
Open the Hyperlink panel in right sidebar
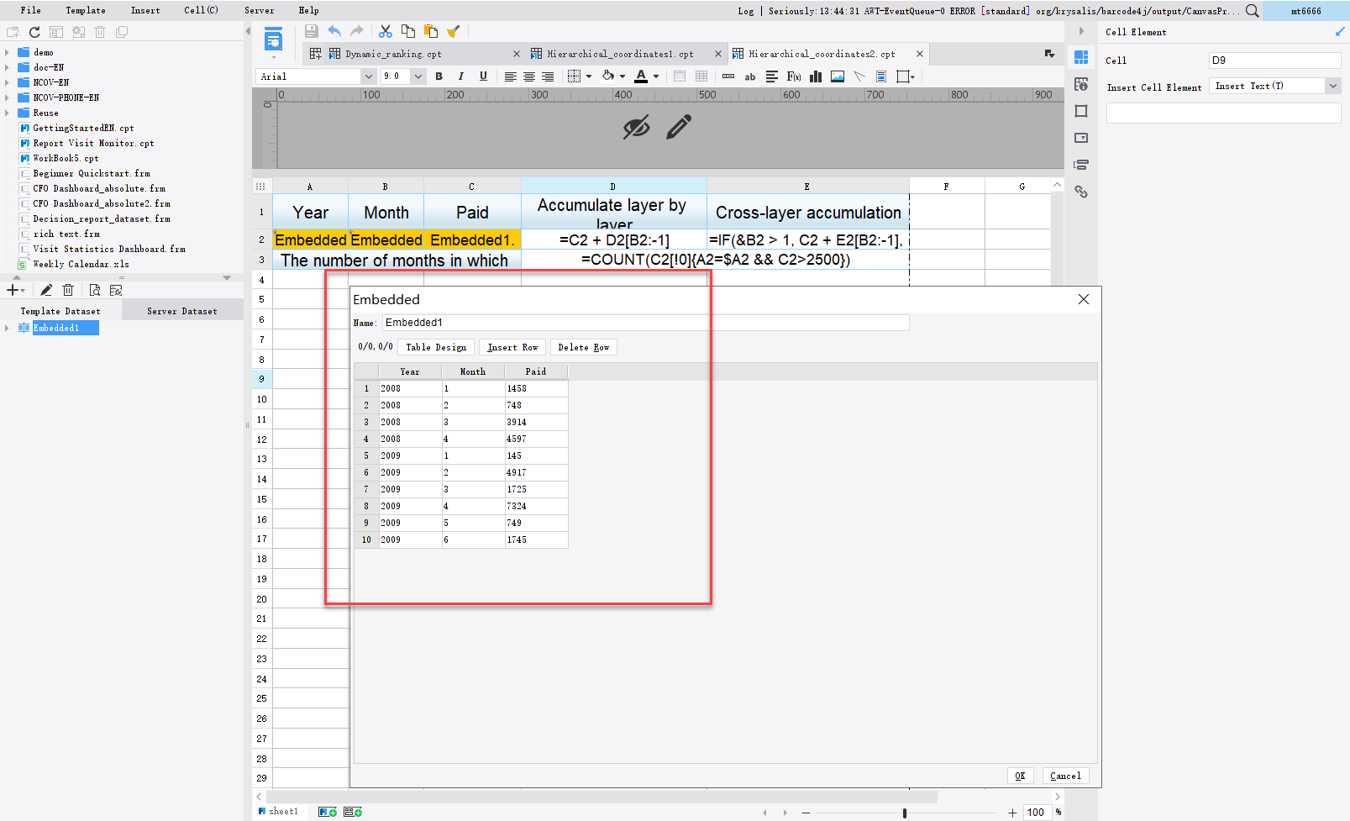(x=1082, y=192)
